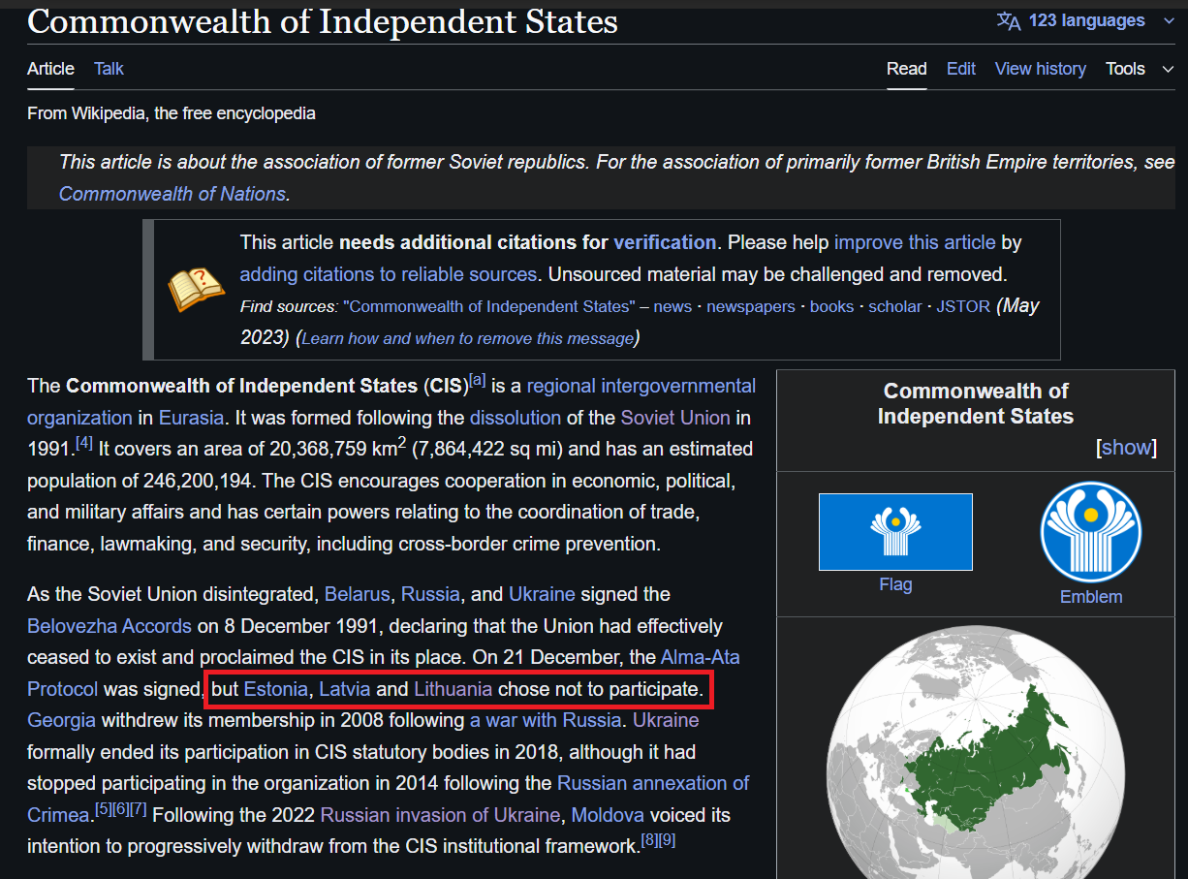1188x879 pixels.
Task: Select the Read tab
Action: click(907, 69)
